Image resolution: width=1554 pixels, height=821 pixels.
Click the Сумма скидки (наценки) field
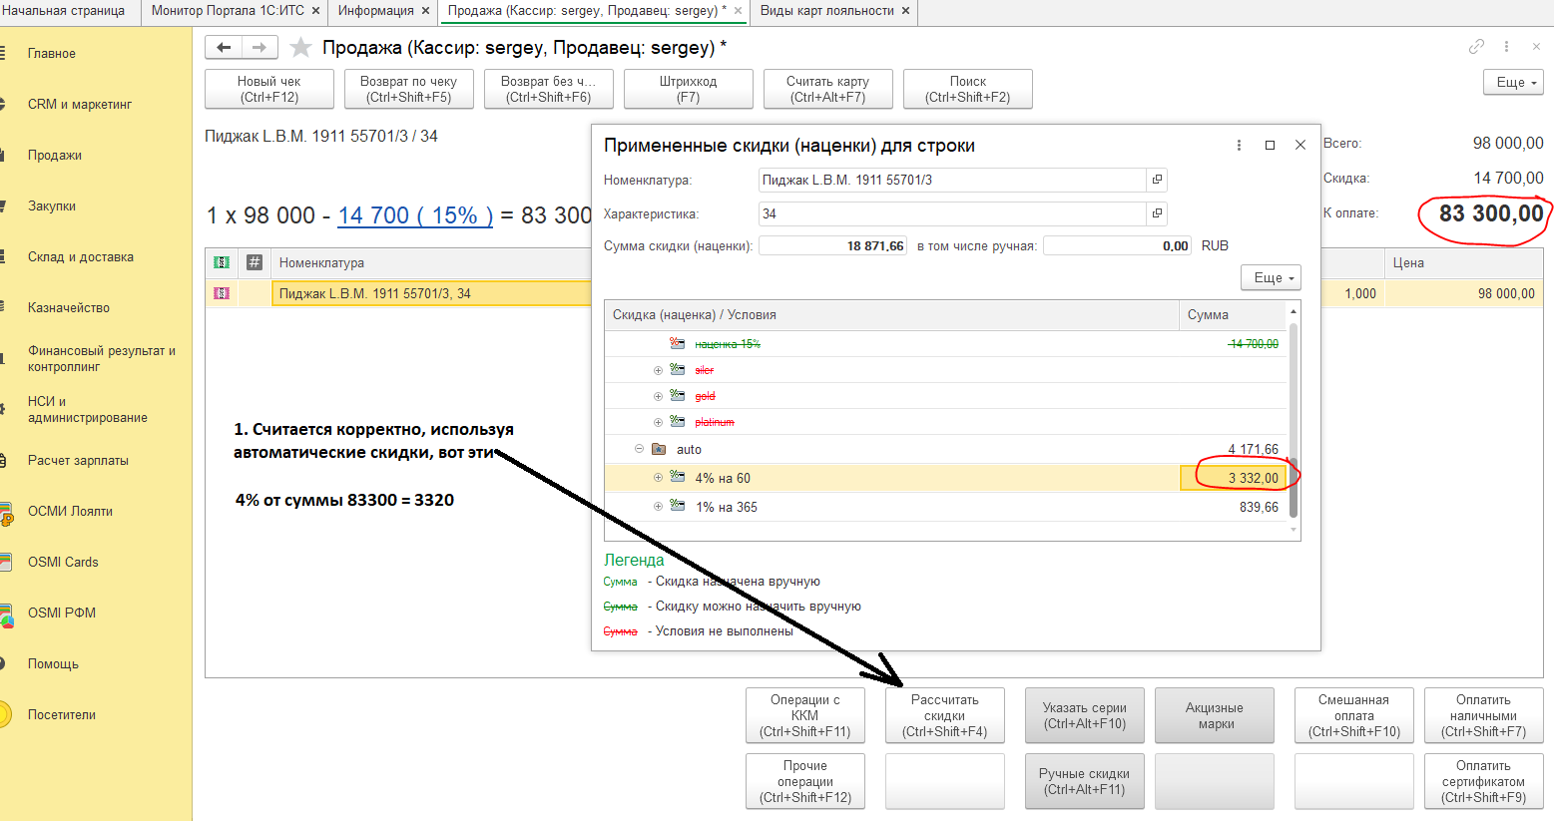coord(832,245)
